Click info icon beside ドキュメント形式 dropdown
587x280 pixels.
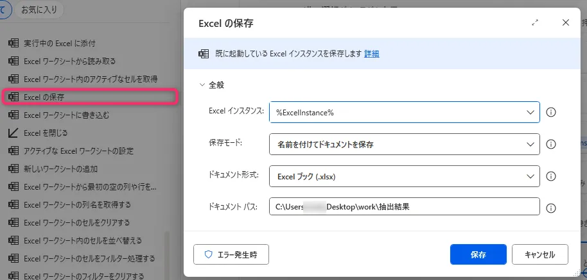[550, 176]
